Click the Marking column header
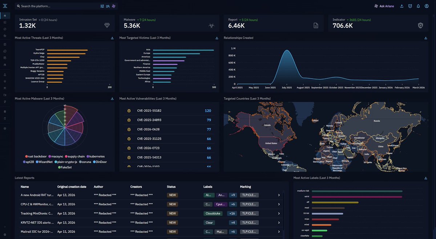This screenshot has width=436, height=239. pyautogui.click(x=246, y=187)
